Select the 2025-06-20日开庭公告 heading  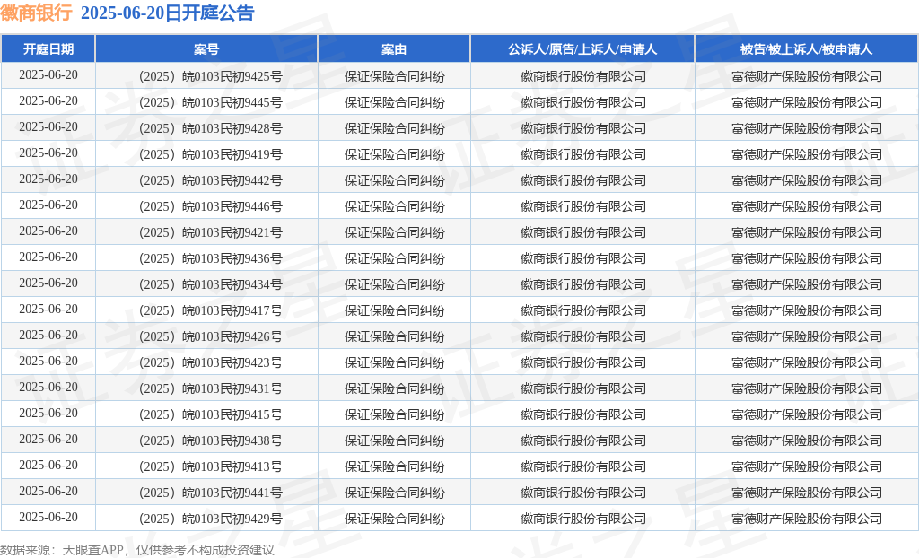[167, 13]
